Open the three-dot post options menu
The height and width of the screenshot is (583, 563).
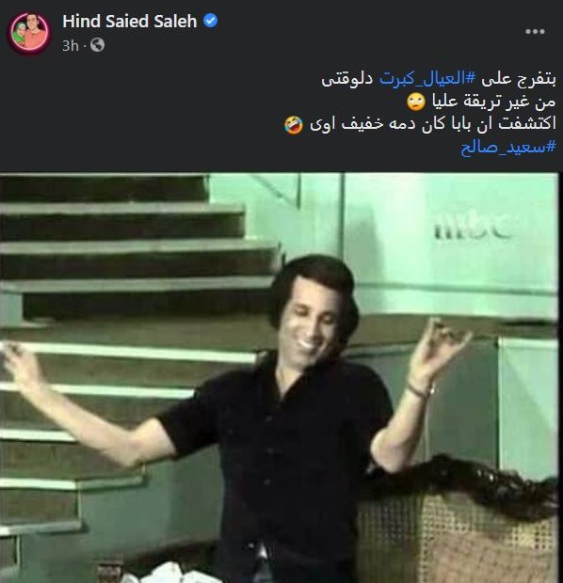(535, 32)
